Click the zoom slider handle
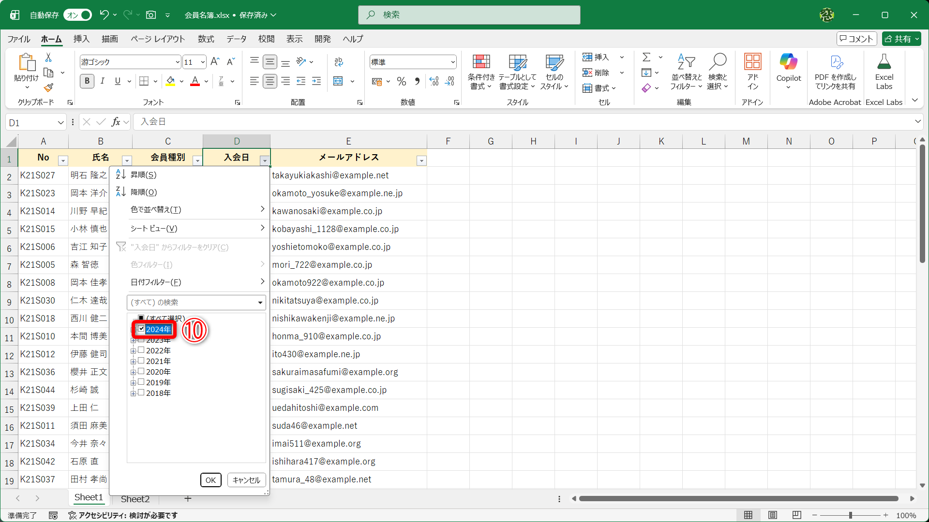The height and width of the screenshot is (522, 929). coord(850,515)
